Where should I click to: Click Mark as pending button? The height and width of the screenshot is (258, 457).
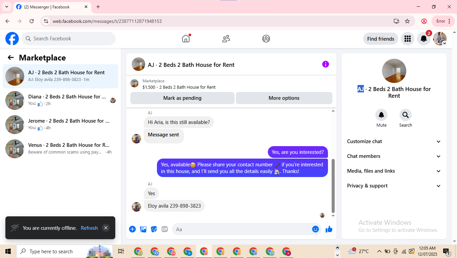pos(182,98)
